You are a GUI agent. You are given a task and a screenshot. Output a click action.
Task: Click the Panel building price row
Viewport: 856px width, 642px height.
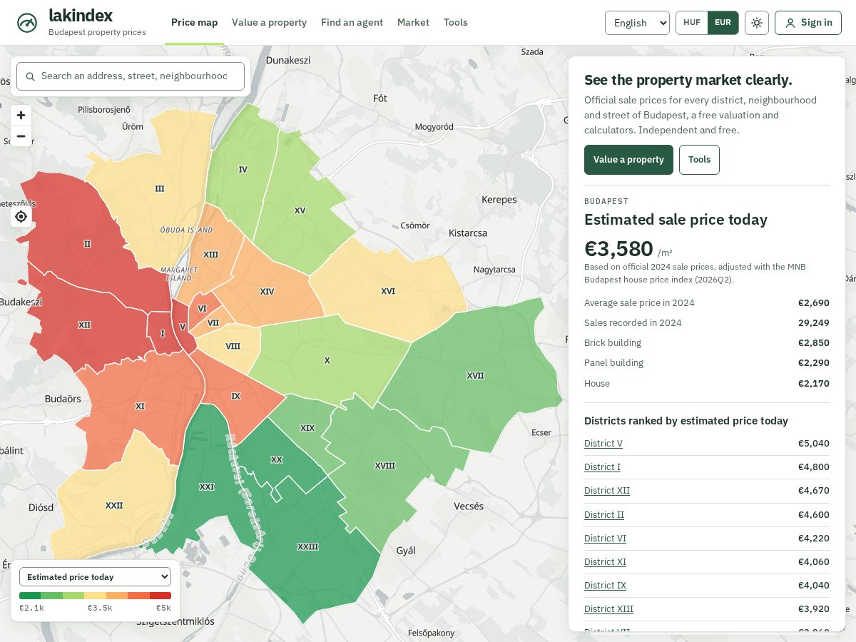click(707, 363)
